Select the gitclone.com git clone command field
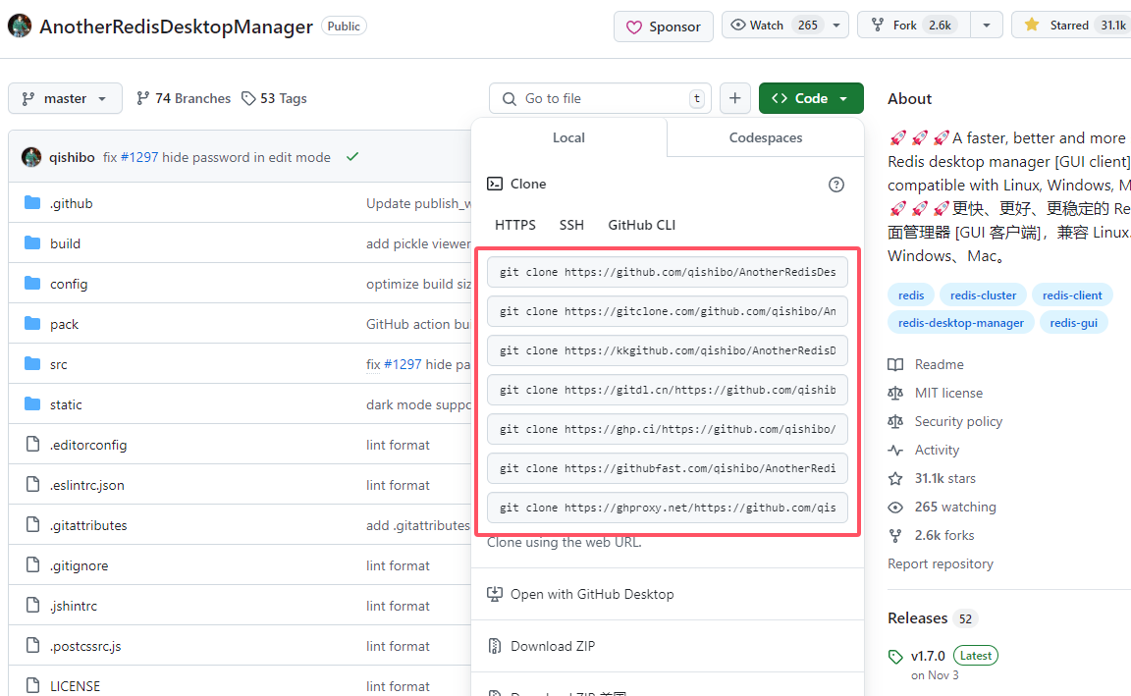Viewport: 1131px width, 696px height. click(668, 311)
